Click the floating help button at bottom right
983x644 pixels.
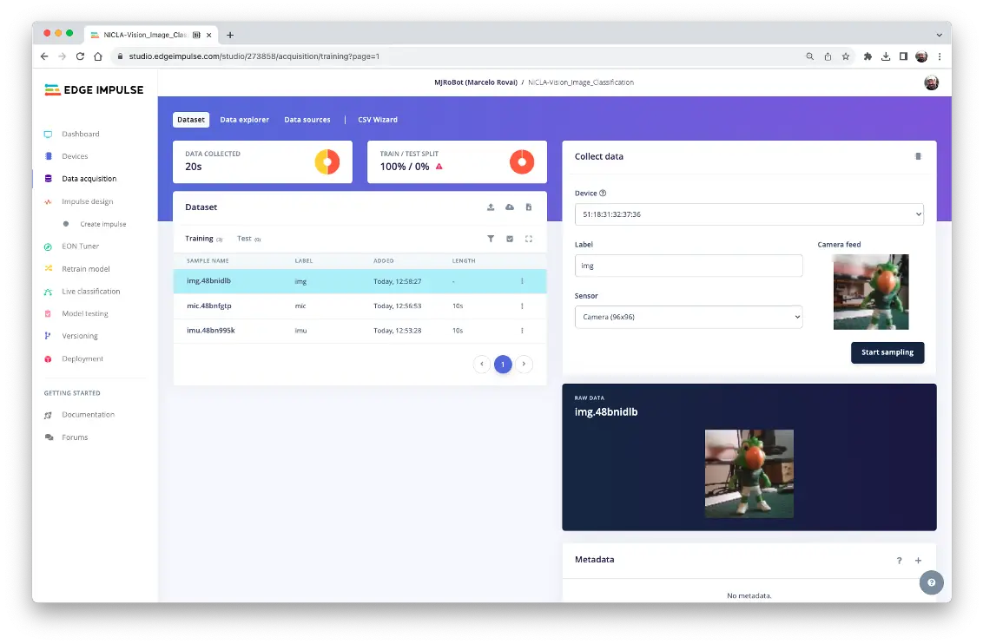[931, 582]
